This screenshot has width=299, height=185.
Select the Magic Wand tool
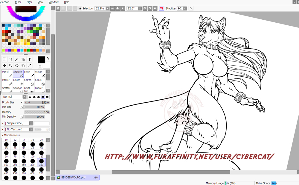(17, 59)
